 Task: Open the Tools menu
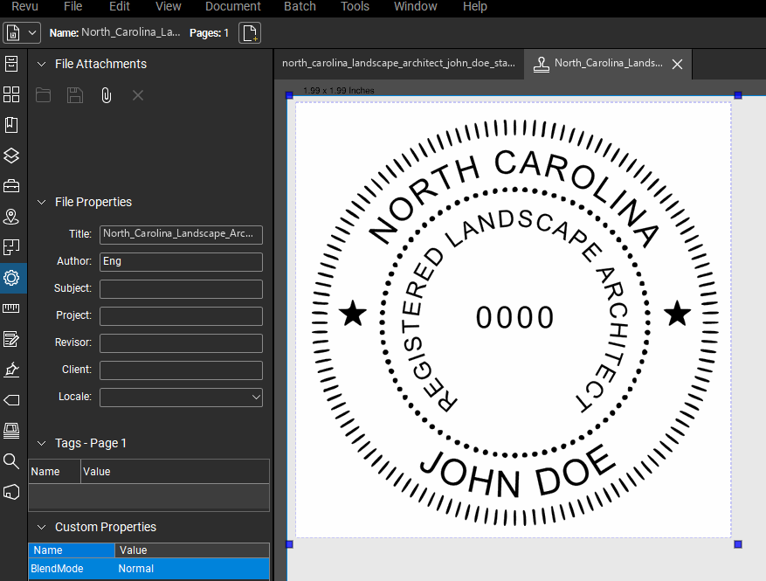(355, 6)
